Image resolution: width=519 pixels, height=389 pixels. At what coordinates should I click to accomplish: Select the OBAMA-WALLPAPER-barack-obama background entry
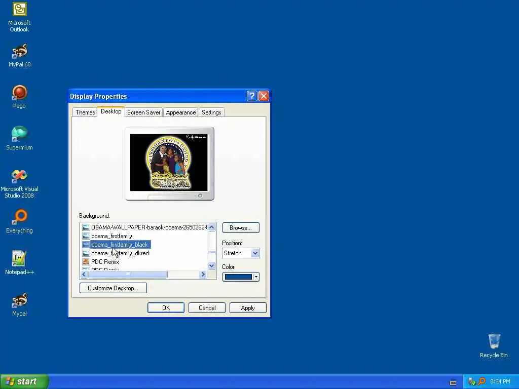coord(149,227)
